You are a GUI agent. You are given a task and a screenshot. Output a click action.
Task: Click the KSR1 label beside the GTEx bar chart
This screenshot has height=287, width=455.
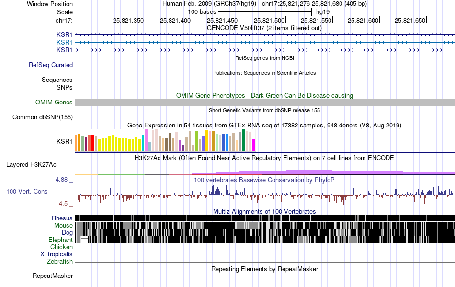coord(65,142)
